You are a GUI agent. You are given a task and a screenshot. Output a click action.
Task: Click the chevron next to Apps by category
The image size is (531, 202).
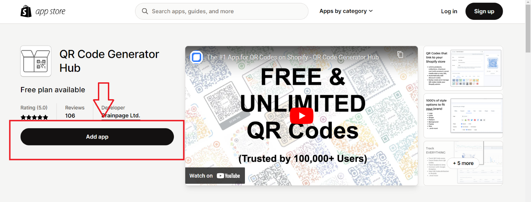click(x=371, y=11)
